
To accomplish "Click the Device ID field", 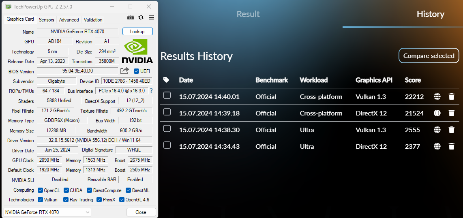I will click(127, 81).
